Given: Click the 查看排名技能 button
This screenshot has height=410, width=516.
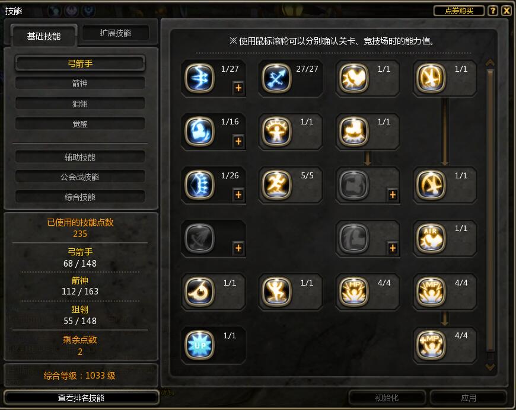Looking at the screenshot, I should (81, 398).
